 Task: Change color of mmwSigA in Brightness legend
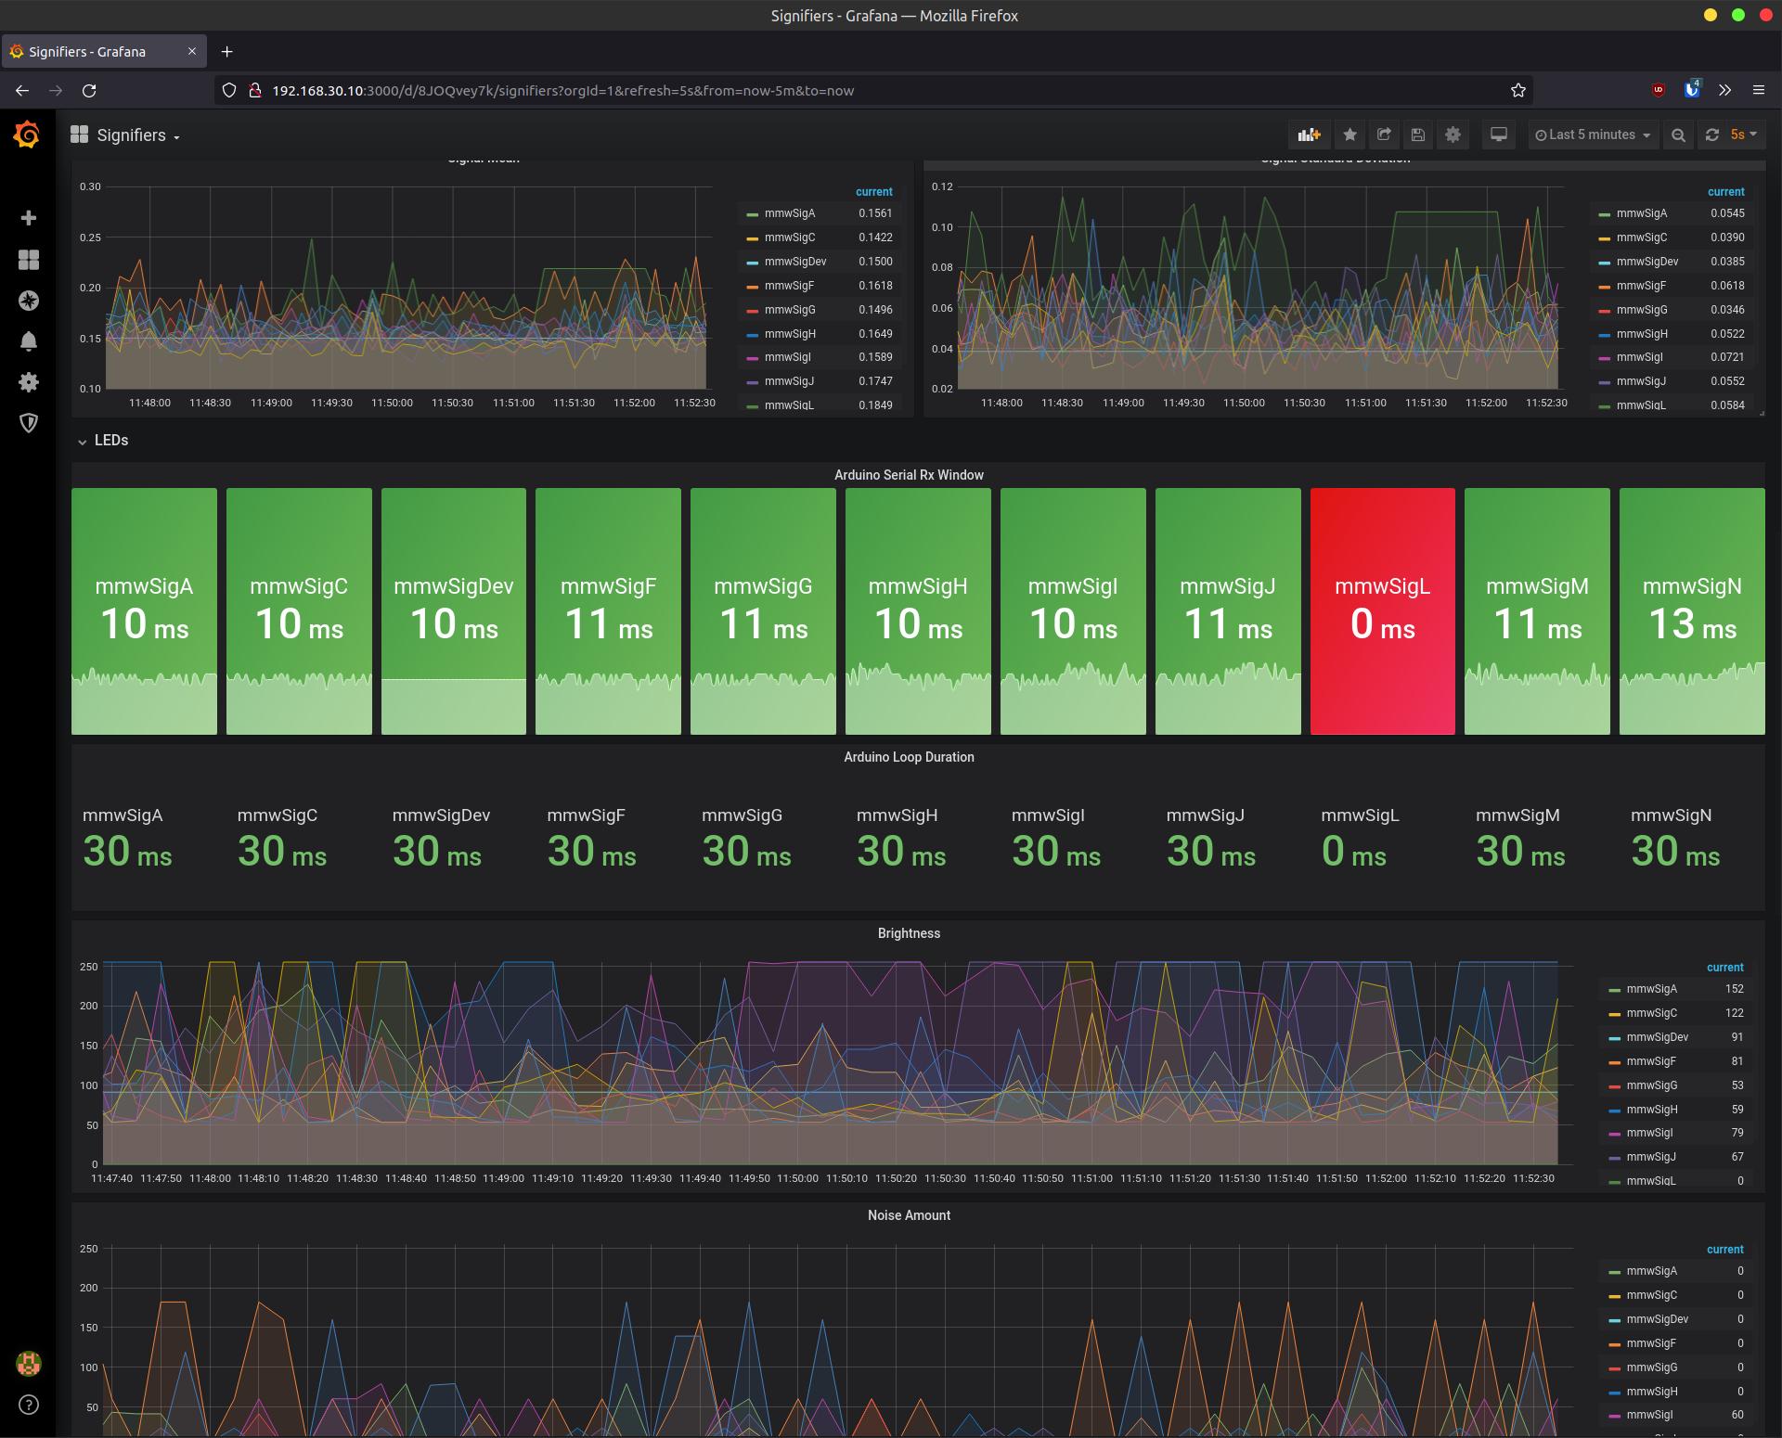[1615, 990]
